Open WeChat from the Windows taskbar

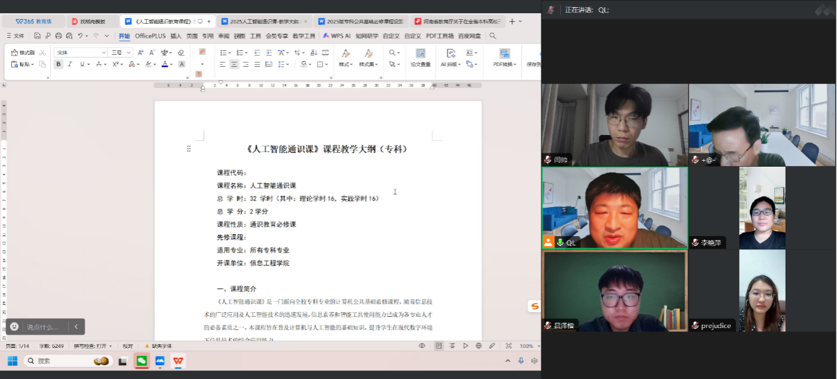[141, 361]
